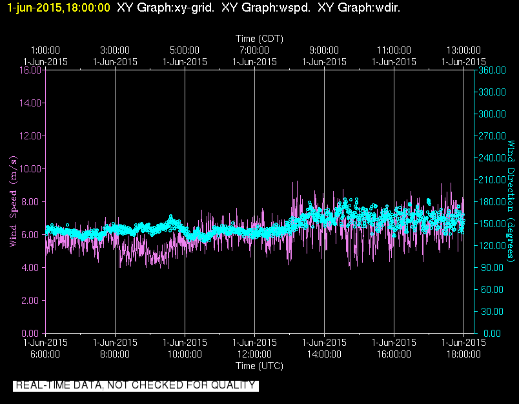Click the 16:00:00 UTC tick label
The height and width of the screenshot is (404, 519).
394,354
